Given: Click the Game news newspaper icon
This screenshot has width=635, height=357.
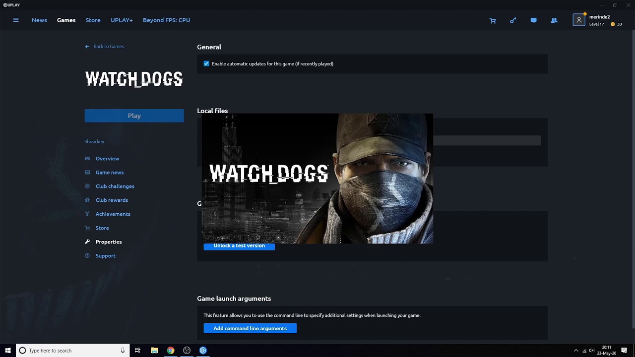Looking at the screenshot, I should click(87, 173).
